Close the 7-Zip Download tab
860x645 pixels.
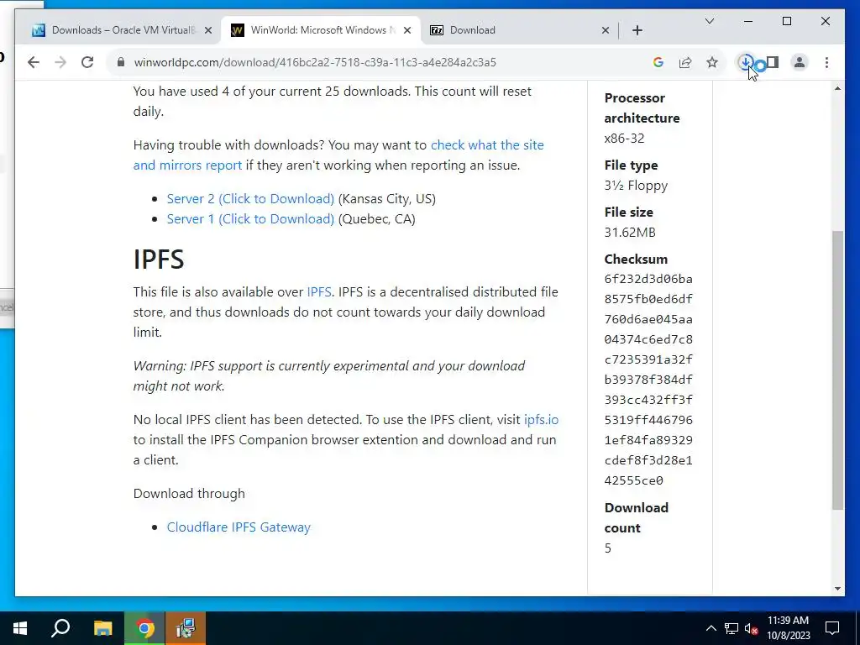tap(606, 30)
